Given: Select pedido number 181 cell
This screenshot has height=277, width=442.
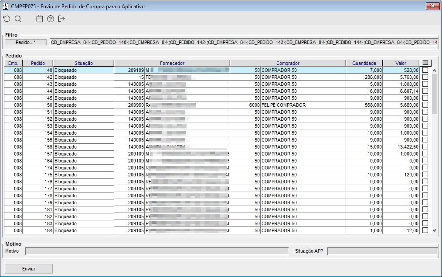Looking at the screenshot, I should pyautogui.click(x=38, y=209).
